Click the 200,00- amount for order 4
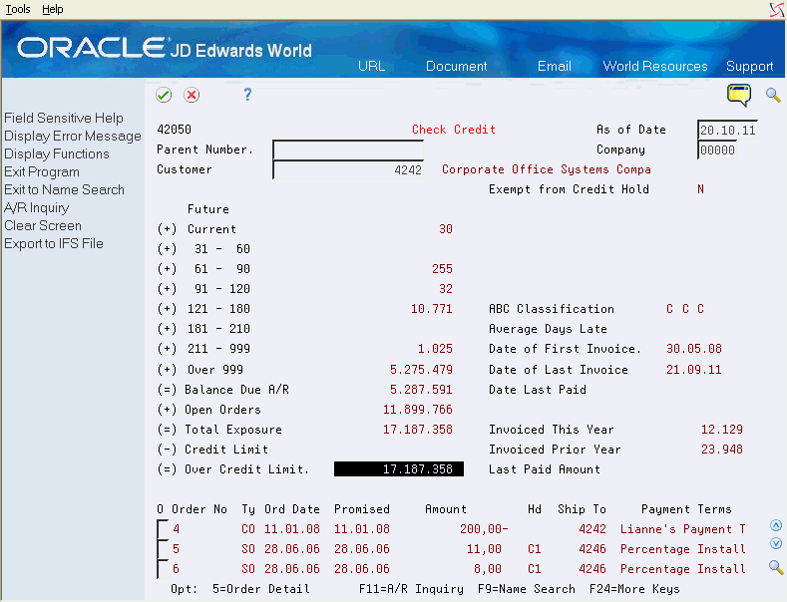The height and width of the screenshot is (602, 787). 484,529
